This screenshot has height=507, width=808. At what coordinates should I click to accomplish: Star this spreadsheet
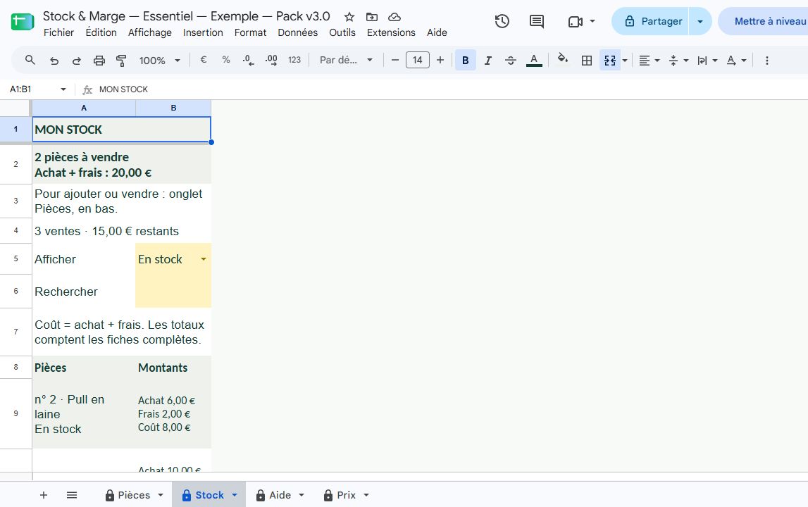(x=349, y=16)
